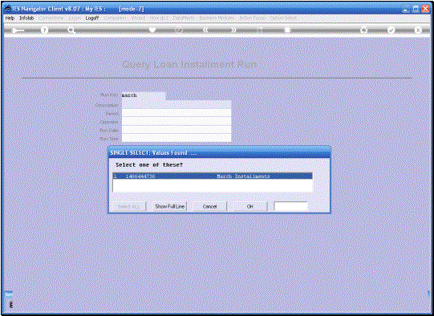Click the Run Date field
434x316 pixels.
click(x=176, y=129)
